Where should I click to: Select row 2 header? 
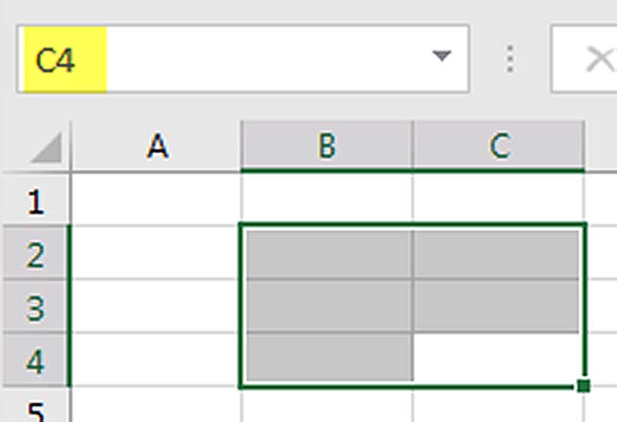(x=35, y=255)
